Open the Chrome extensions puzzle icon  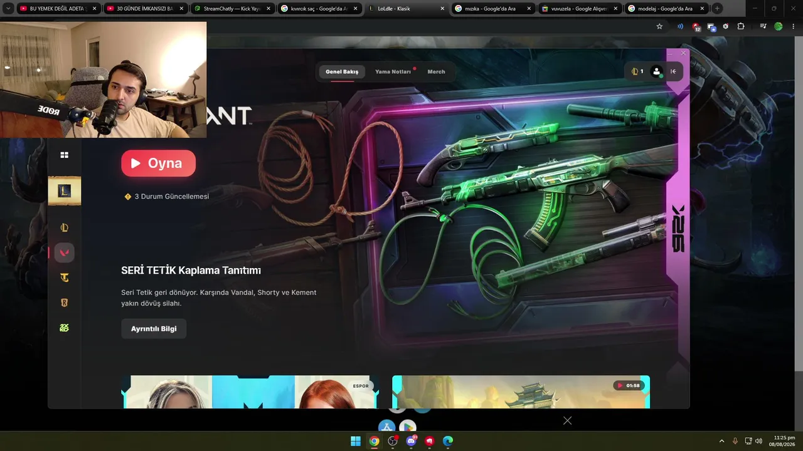pos(741,26)
